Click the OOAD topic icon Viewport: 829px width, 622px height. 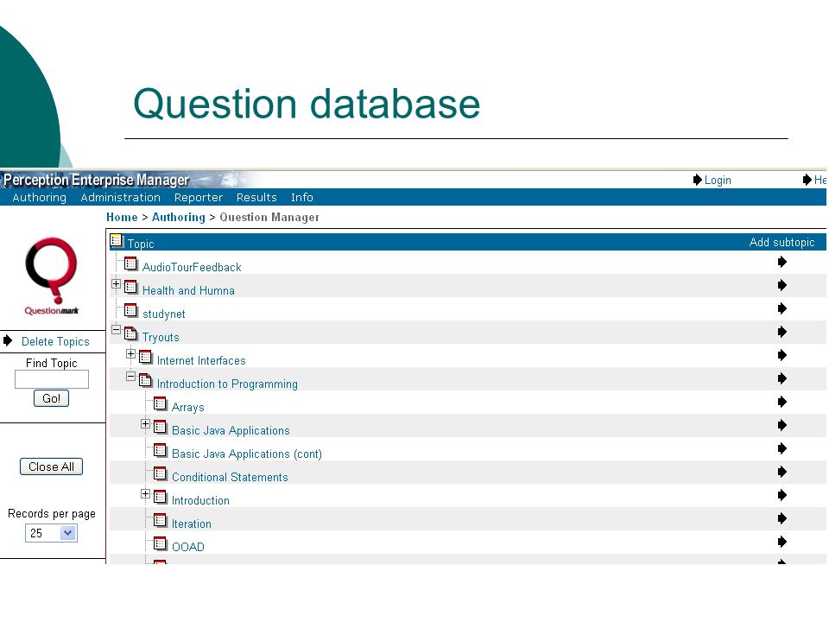[x=161, y=543]
